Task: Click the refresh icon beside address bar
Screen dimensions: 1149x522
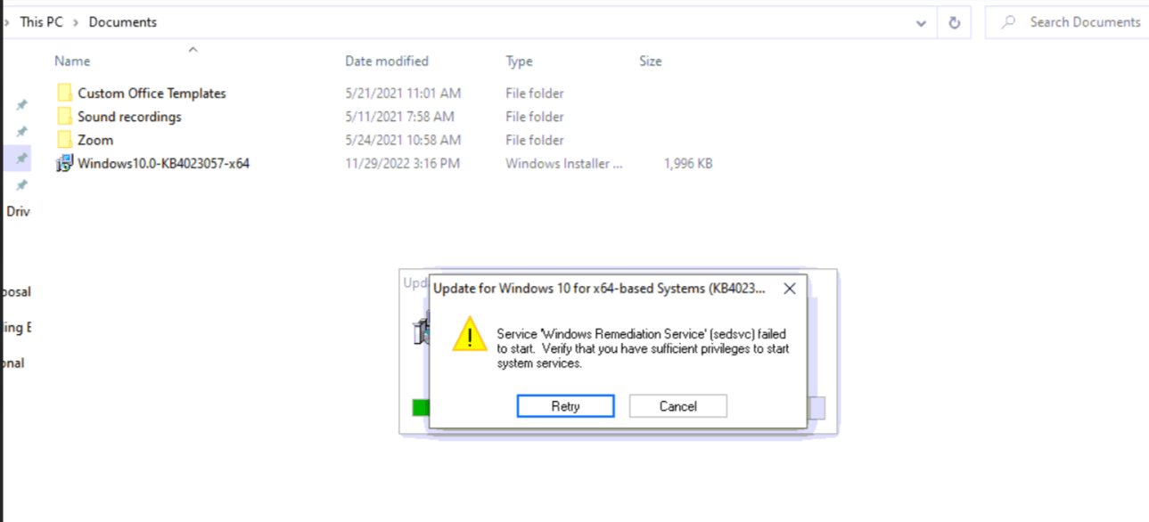Action: coord(954,22)
